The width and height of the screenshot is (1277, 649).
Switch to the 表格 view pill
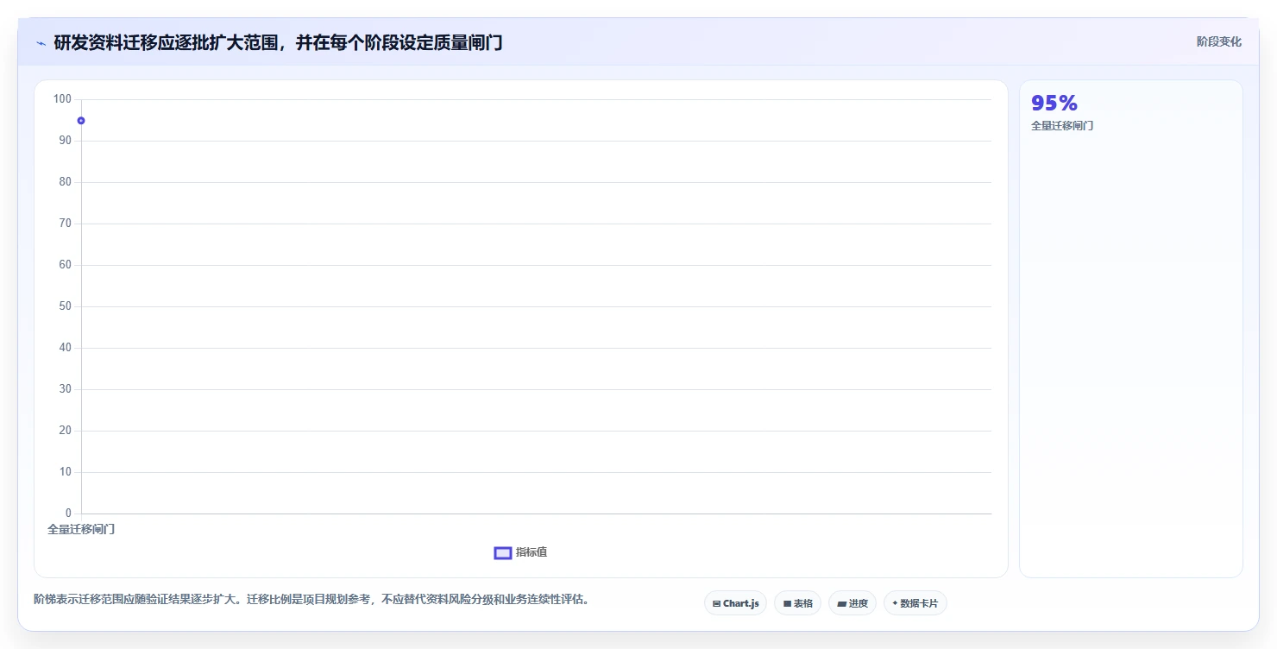(x=797, y=603)
